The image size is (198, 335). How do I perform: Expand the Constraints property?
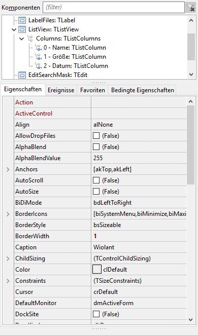(8, 281)
